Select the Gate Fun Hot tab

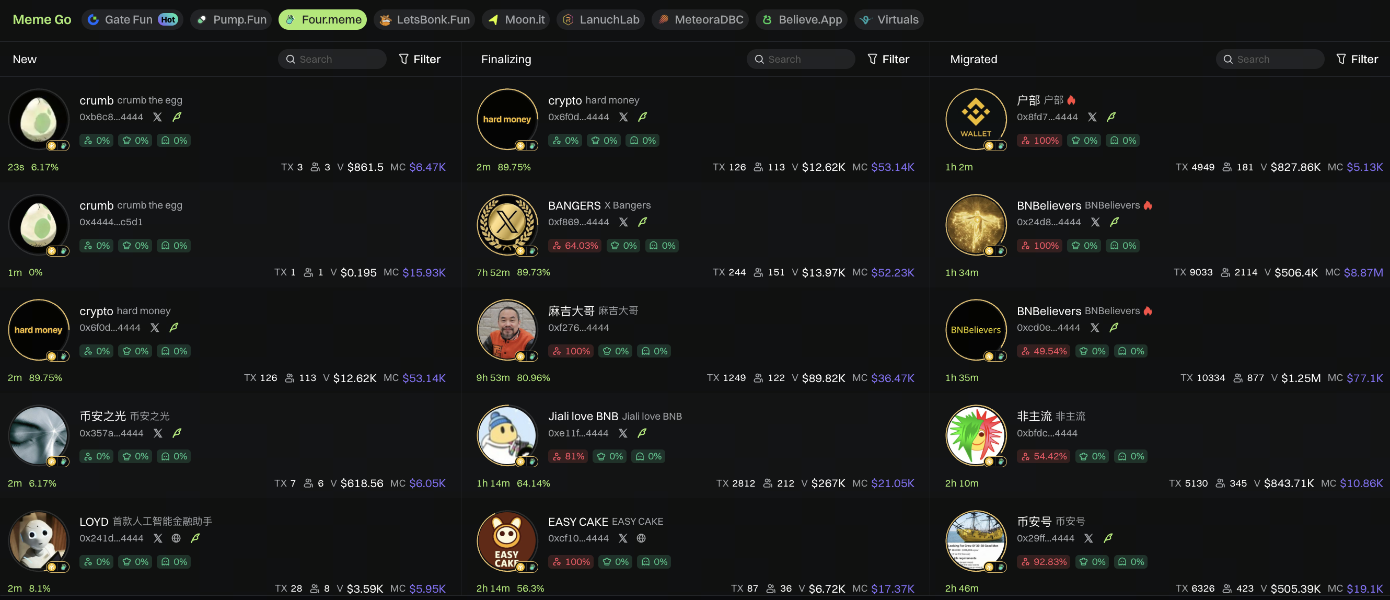pyautogui.click(x=132, y=19)
